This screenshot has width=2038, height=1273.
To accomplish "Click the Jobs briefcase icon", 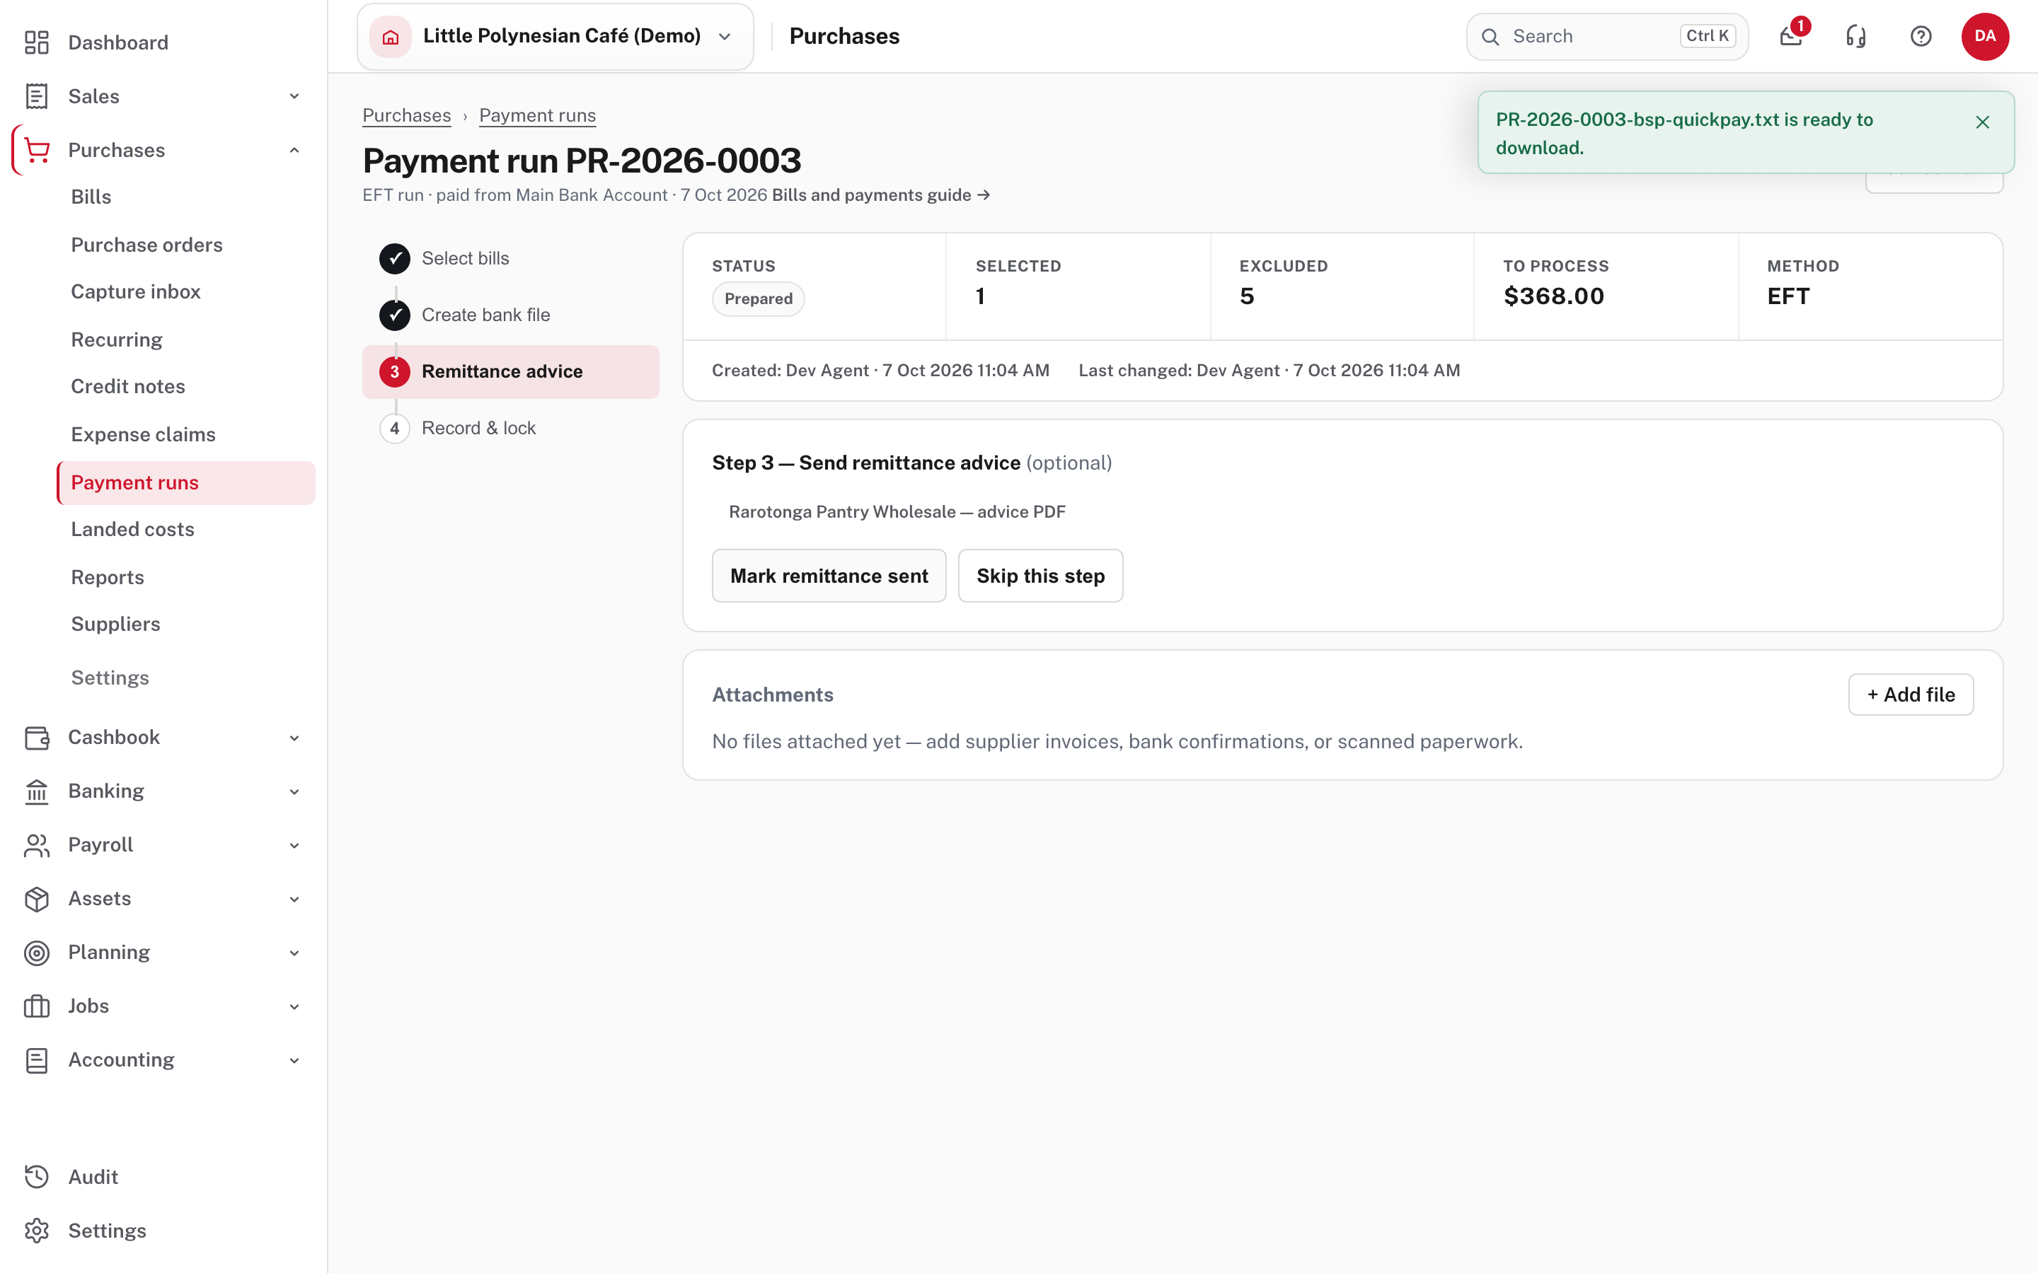I will (36, 1006).
